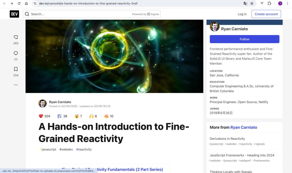Follow Ryan Carniato
Screen dimensions: 292x173
click(x=244, y=39)
